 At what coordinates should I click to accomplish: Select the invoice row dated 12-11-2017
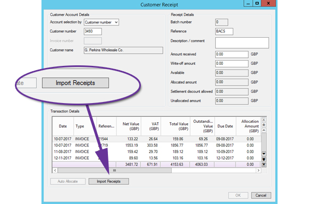156,158
